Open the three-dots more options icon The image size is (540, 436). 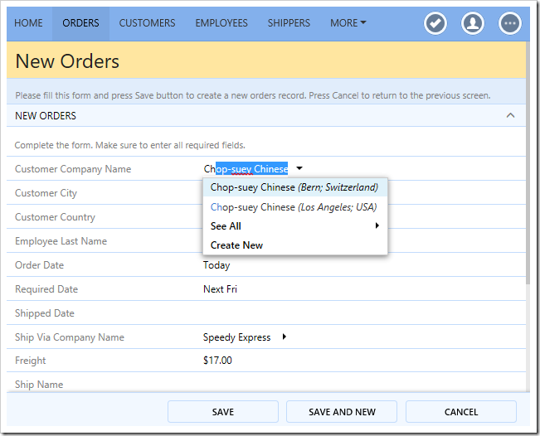[x=509, y=23]
